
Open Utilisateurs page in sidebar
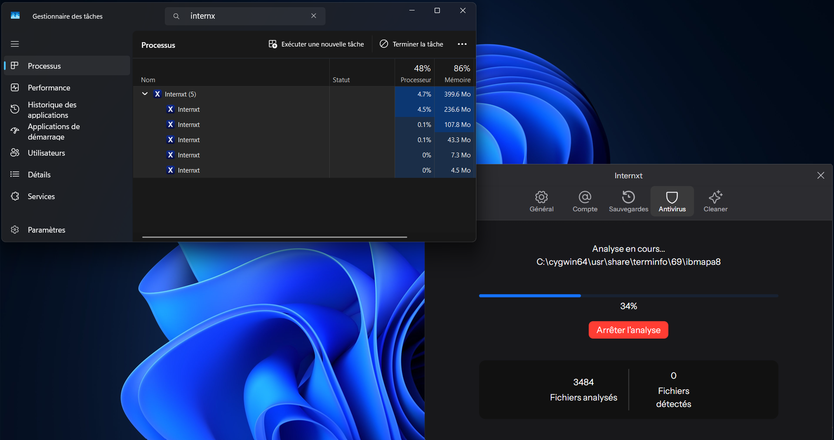coord(67,153)
